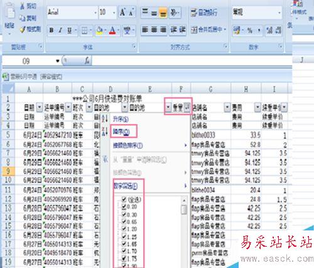This screenshot has width=314, height=268.
Task: Open the 费用 column filter dropdown
Action: point(257,108)
